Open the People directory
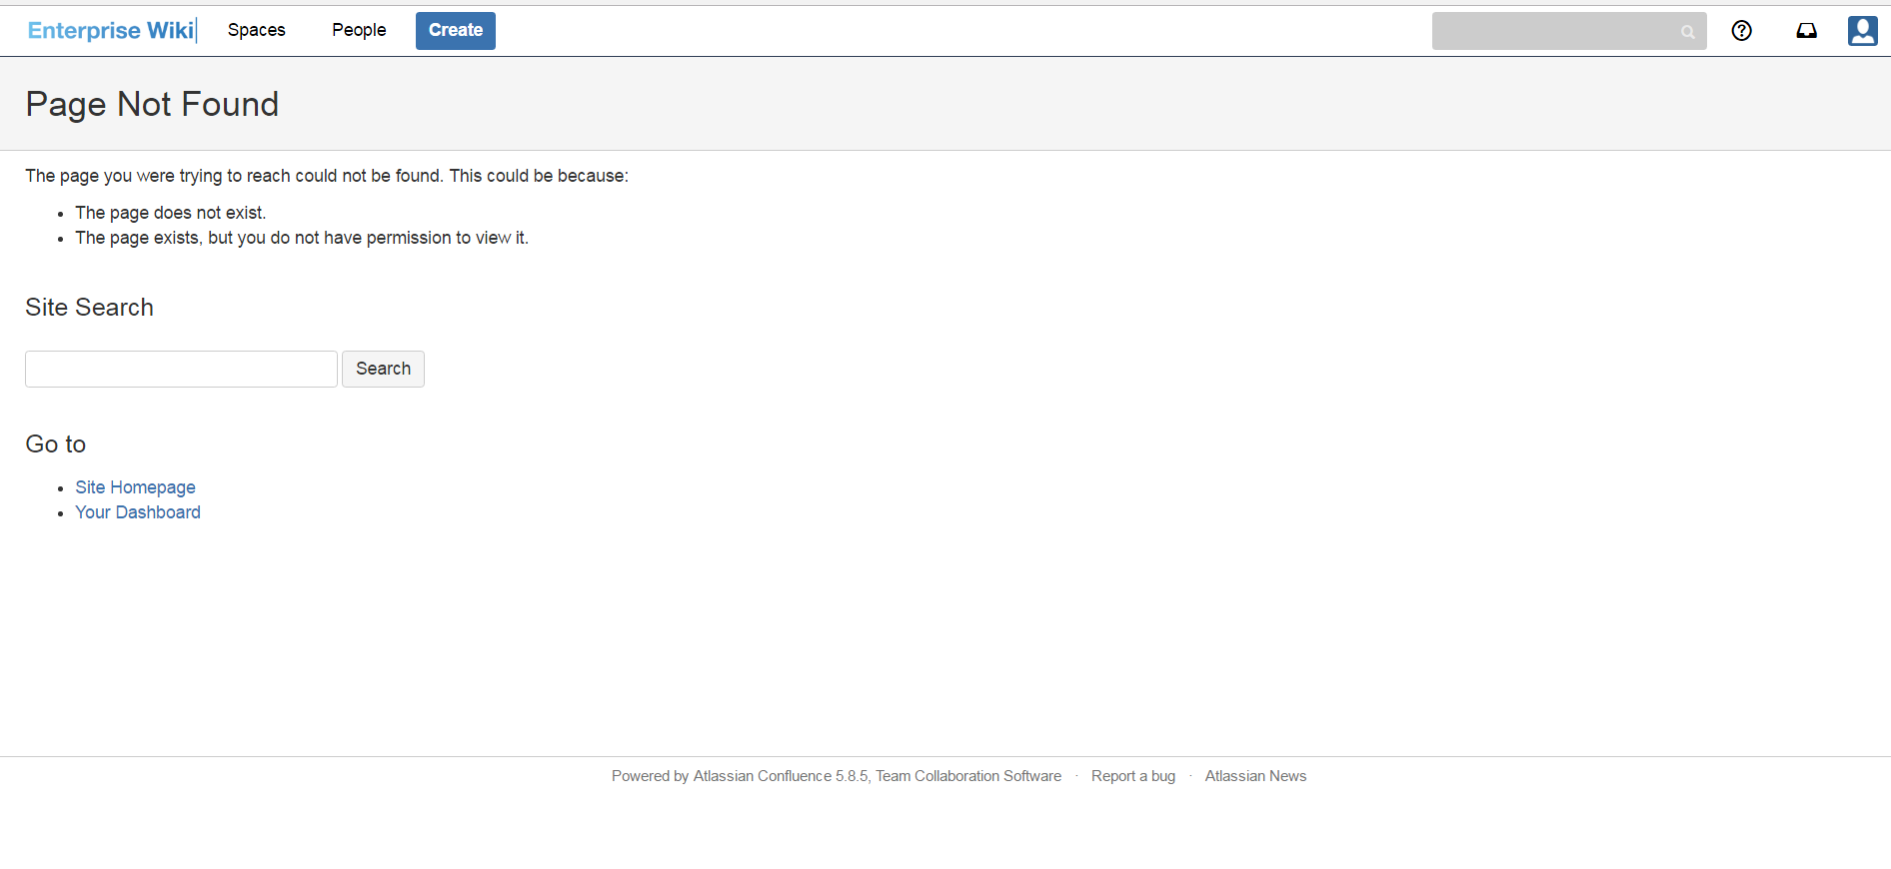This screenshot has width=1891, height=869. pyautogui.click(x=359, y=30)
